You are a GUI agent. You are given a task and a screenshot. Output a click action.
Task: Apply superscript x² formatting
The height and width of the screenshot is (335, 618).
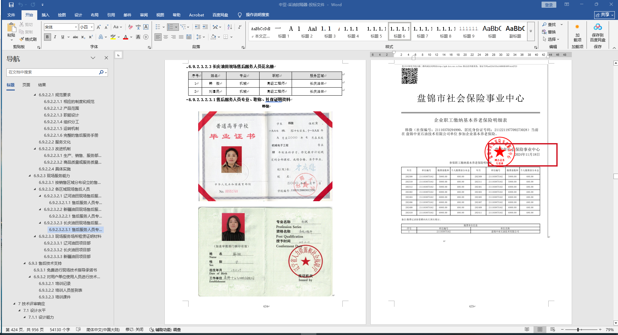pos(91,37)
